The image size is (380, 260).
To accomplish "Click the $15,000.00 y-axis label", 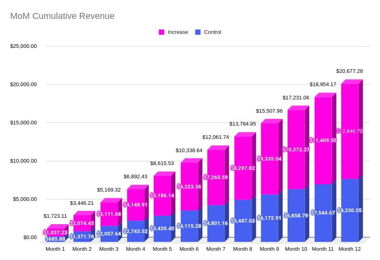I will click(x=23, y=123).
